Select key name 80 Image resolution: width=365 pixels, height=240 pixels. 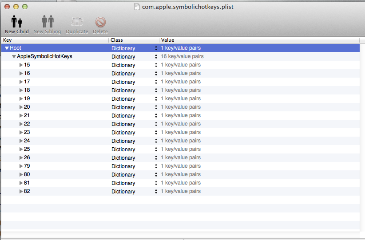27,174
